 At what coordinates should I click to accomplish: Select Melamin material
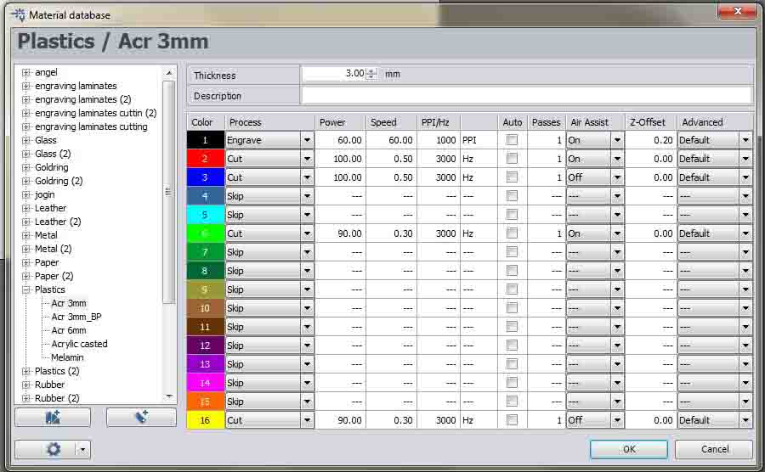(67, 357)
